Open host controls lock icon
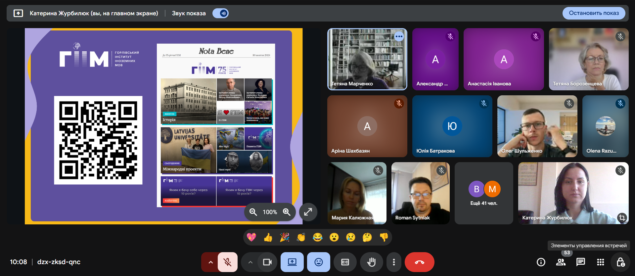 tap(620, 262)
